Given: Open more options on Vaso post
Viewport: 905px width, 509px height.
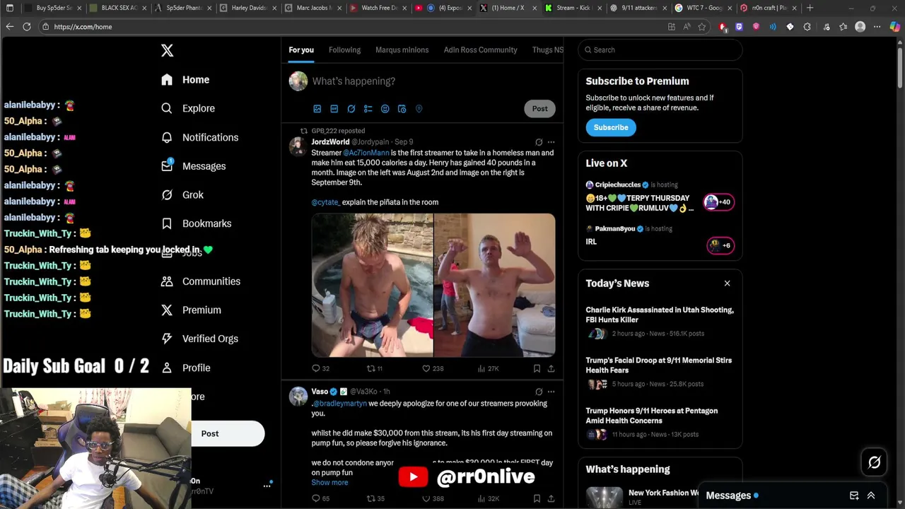Looking at the screenshot, I should [x=551, y=392].
